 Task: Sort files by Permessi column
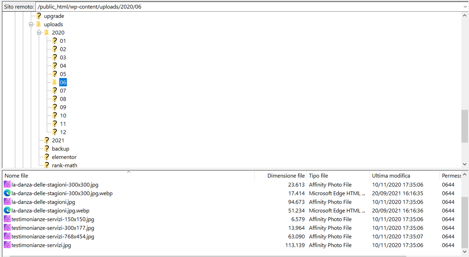click(451, 176)
